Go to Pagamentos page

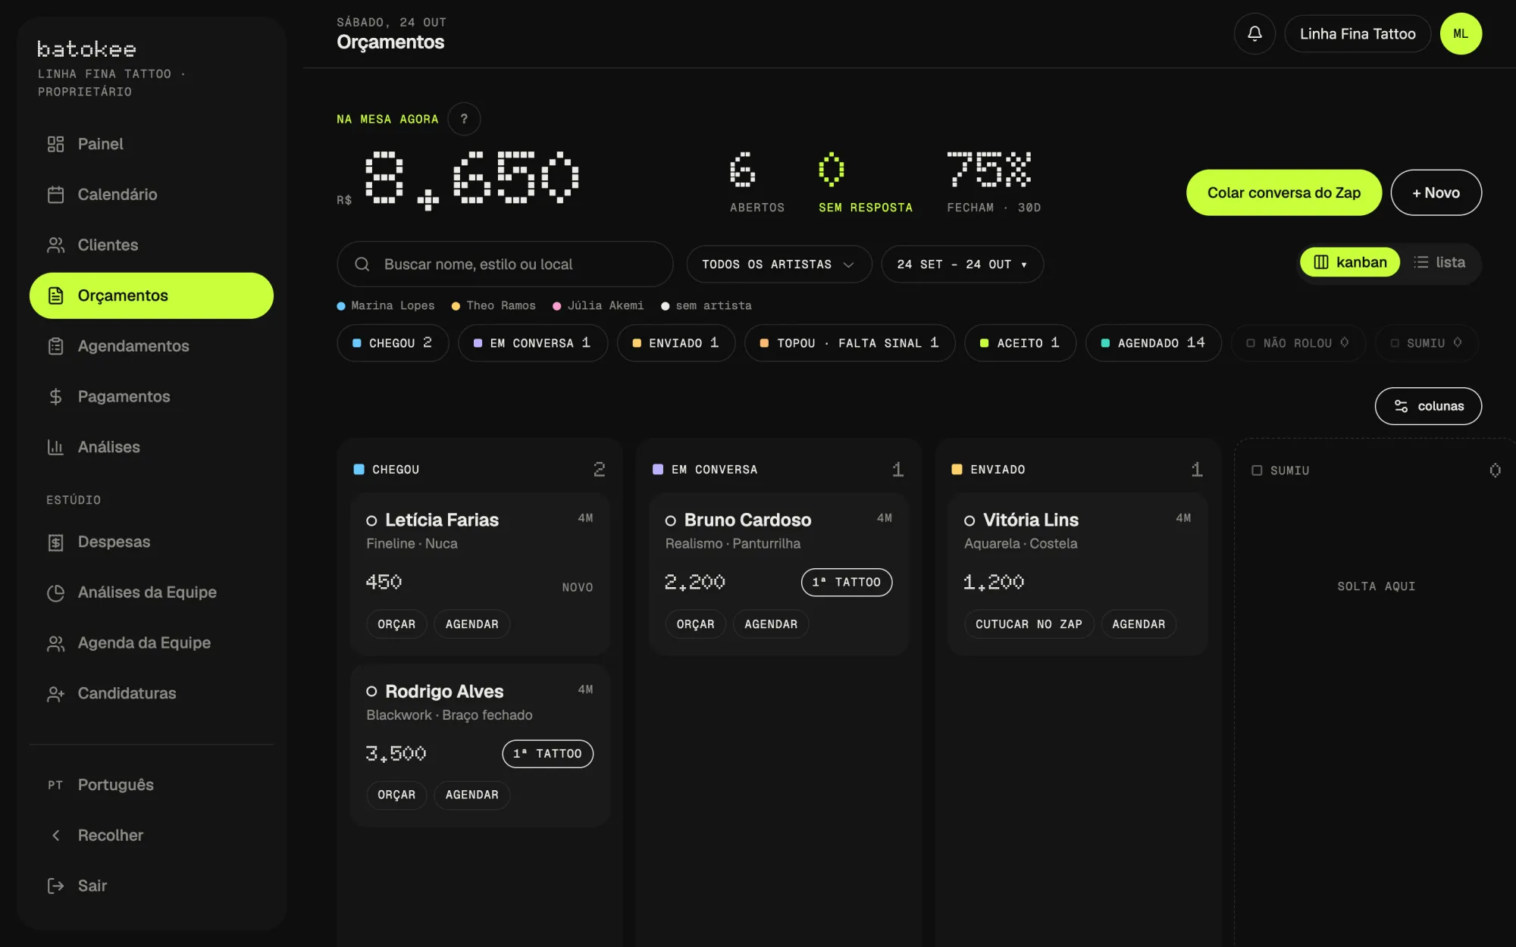pyautogui.click(x=152, y=396)
